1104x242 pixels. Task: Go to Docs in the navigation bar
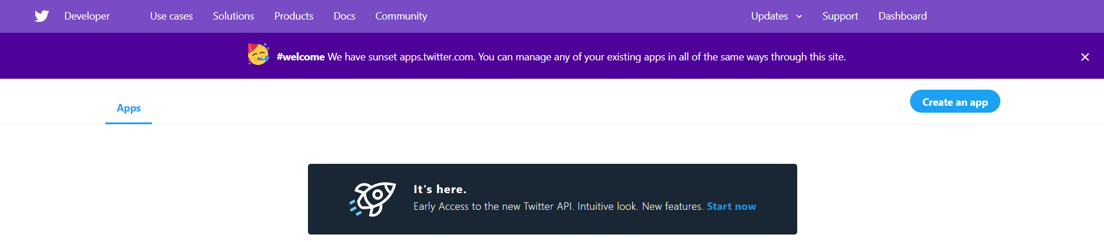344,16
